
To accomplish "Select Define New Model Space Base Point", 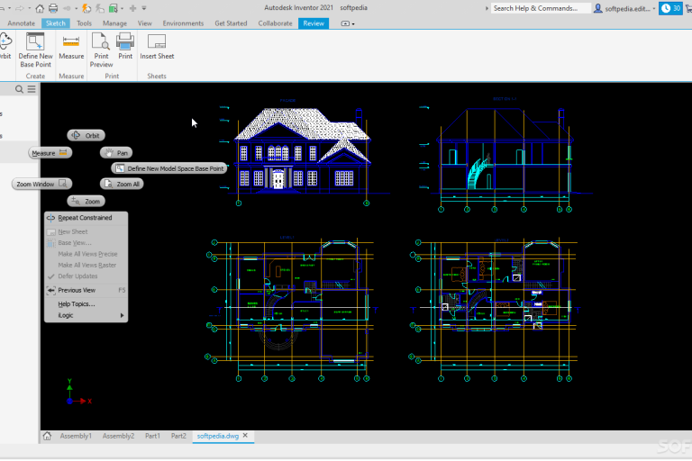I will pyautogui.click(x=169, y=168).
